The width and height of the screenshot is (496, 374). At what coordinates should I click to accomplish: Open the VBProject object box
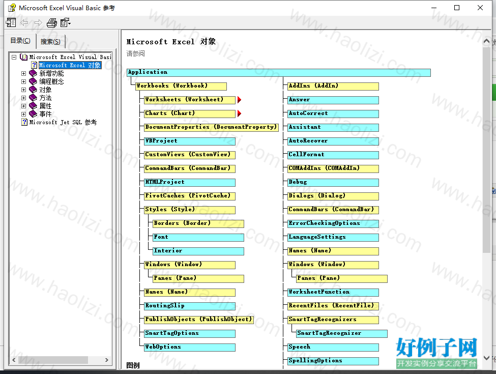coord(190,141)
